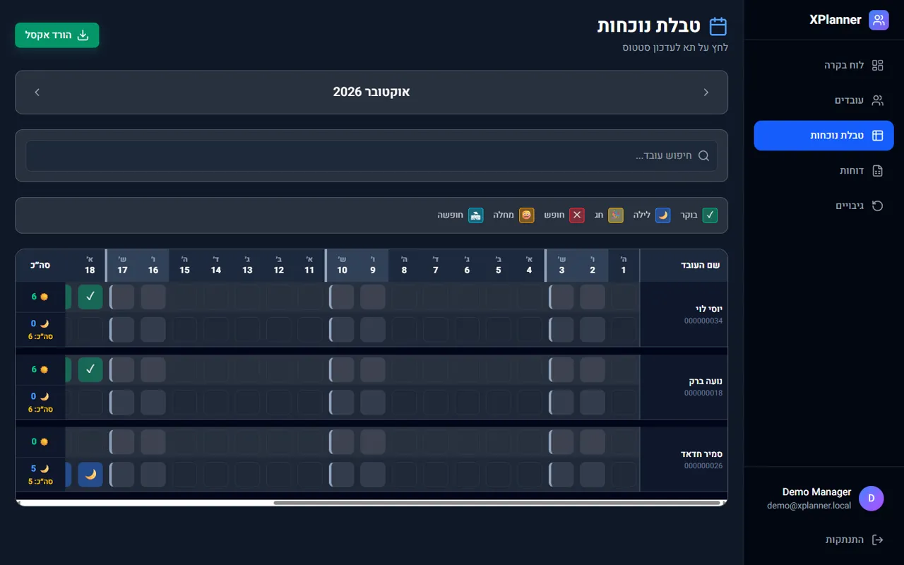Click the green הורד אקסל download button
The height and width of the screenshot is (565, 904).
[57, 35]
